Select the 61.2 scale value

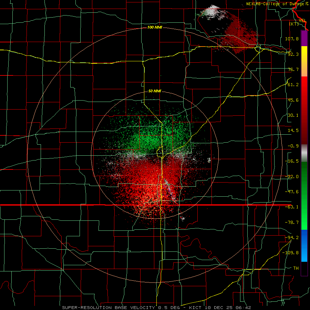pos(293,85)
